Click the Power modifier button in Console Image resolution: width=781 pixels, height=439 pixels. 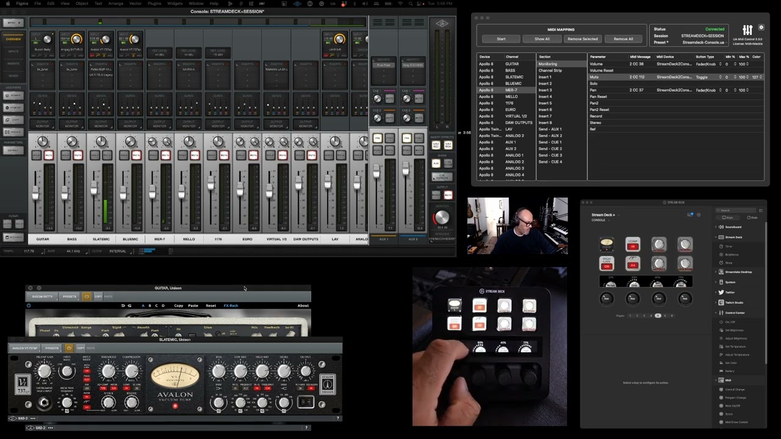[x=15, y=96]
